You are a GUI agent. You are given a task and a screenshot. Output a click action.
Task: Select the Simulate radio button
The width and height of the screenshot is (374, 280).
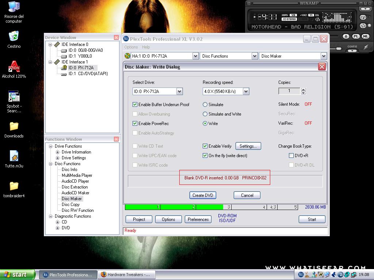pyautogui.click(x=205, y=105)
